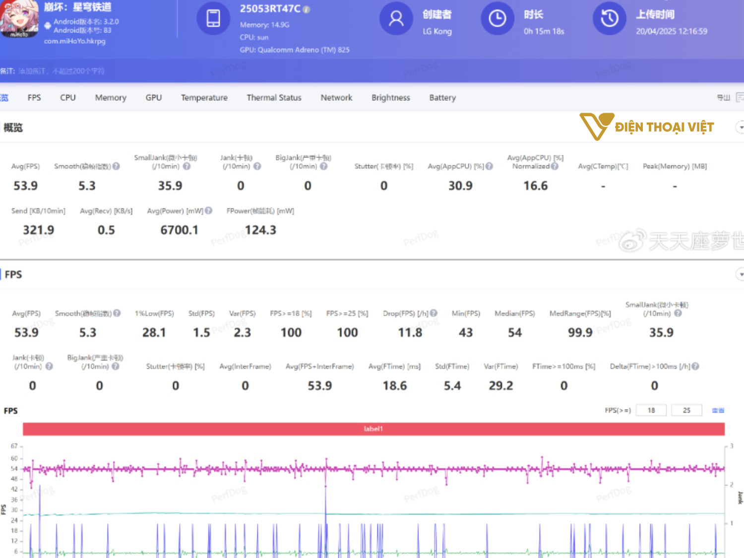744x558 pixels.
Task: Click the info icon beside device 25053RT47C
Action: pos(307,9)
